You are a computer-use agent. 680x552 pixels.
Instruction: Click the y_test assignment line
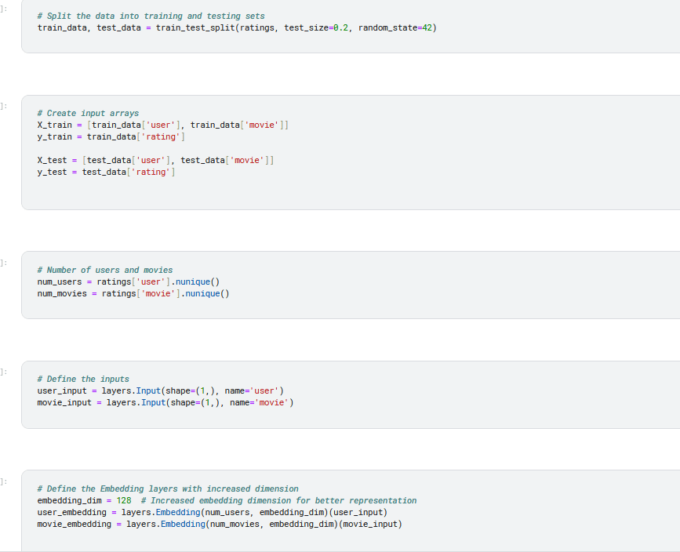[x=106, y=172]
